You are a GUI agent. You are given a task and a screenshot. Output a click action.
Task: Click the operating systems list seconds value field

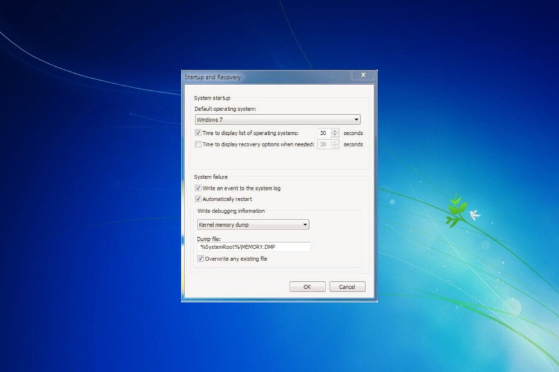click(324, 133)
